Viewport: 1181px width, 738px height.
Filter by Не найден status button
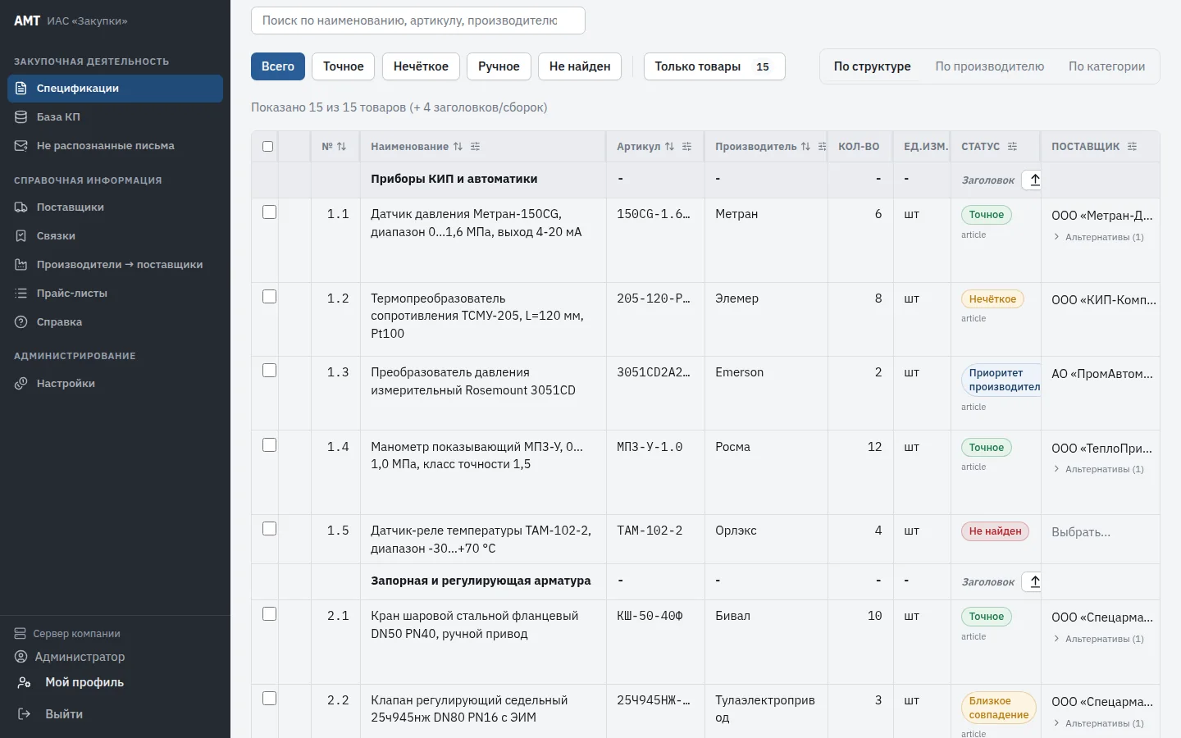(580, 66)
